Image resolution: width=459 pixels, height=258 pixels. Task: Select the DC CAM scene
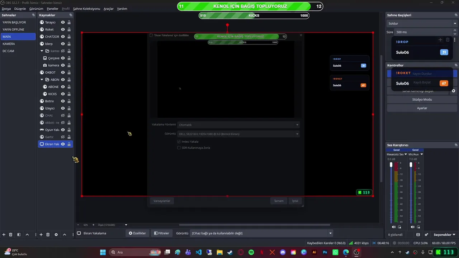pos(18,51)
